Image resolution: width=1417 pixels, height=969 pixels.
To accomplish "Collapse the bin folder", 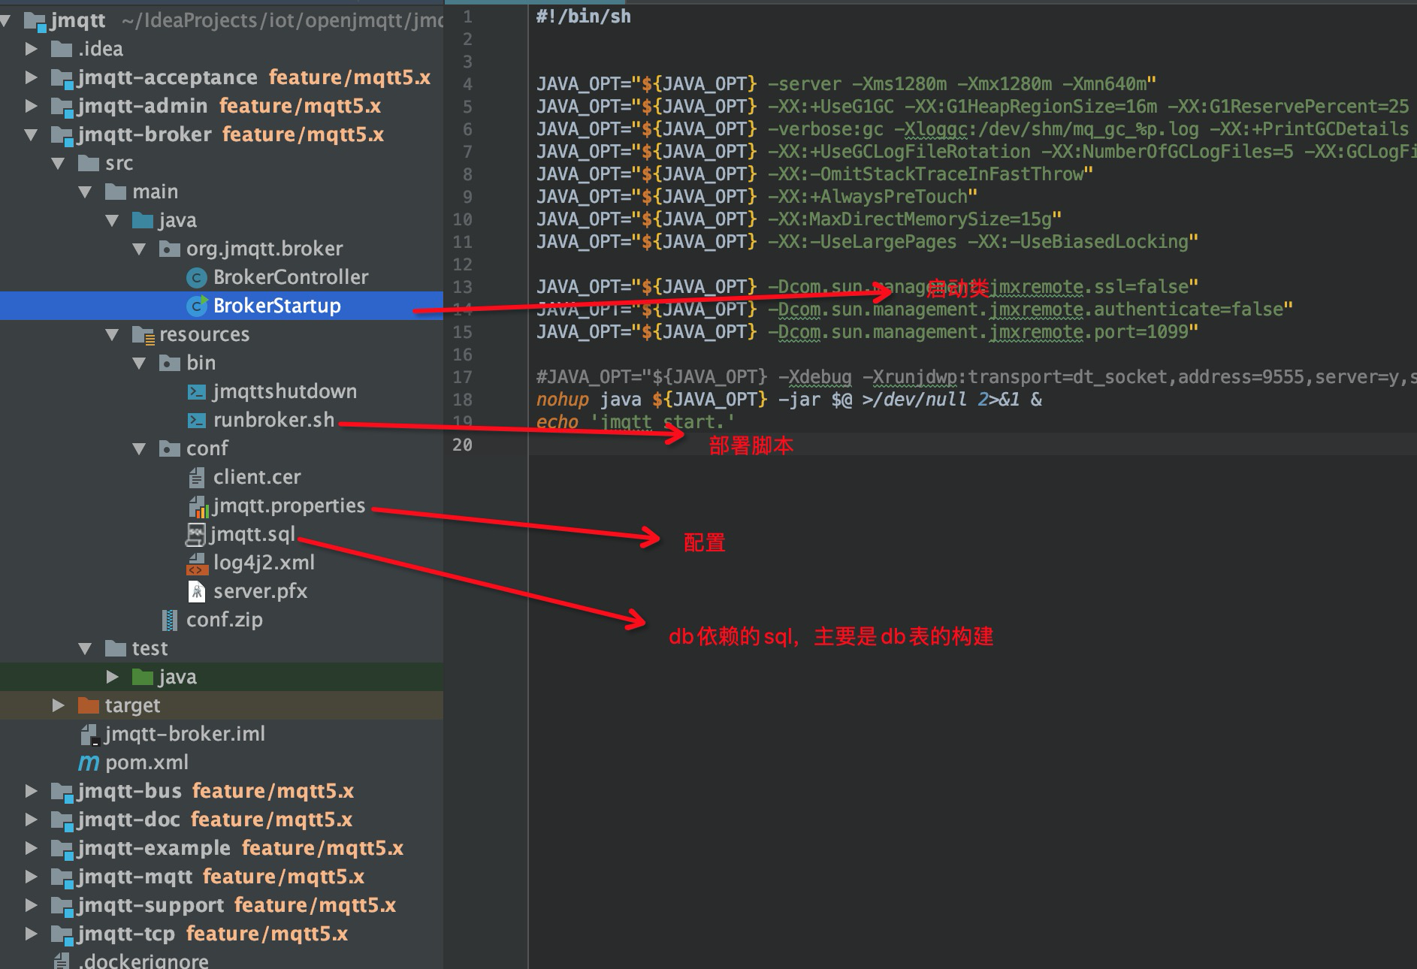I will click(139, 364).
